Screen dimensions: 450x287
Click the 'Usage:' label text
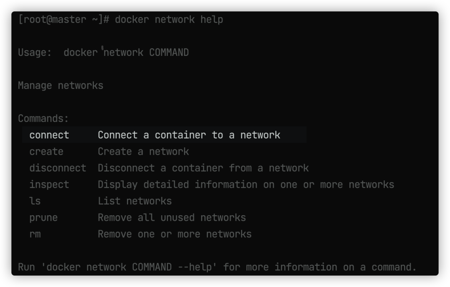pyautogui.click(x=35, y=53)
